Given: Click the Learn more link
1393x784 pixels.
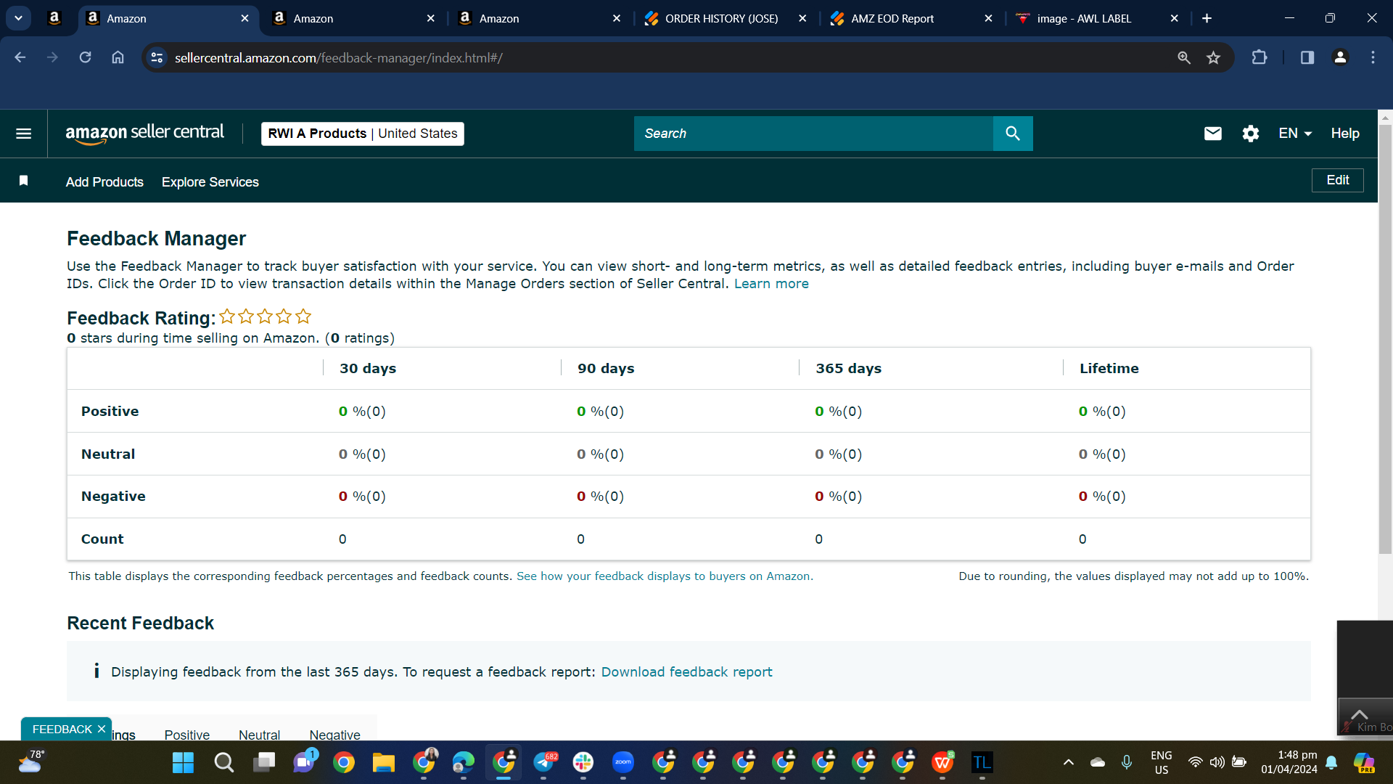Looking at the screenshot, I should click(771, 284).
